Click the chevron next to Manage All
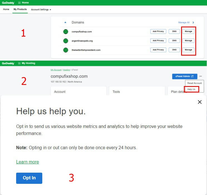Viewport: 207px width, 195px height. tap(193, 22)
